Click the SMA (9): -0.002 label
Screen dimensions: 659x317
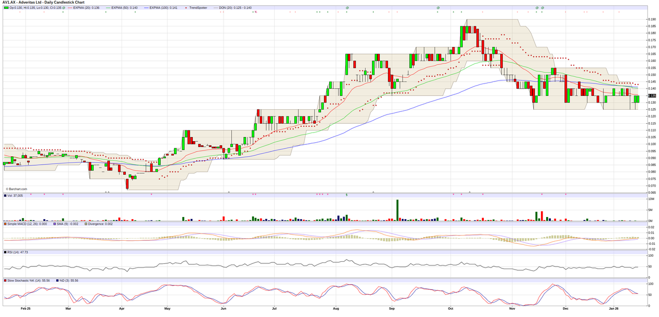(67, 224)
